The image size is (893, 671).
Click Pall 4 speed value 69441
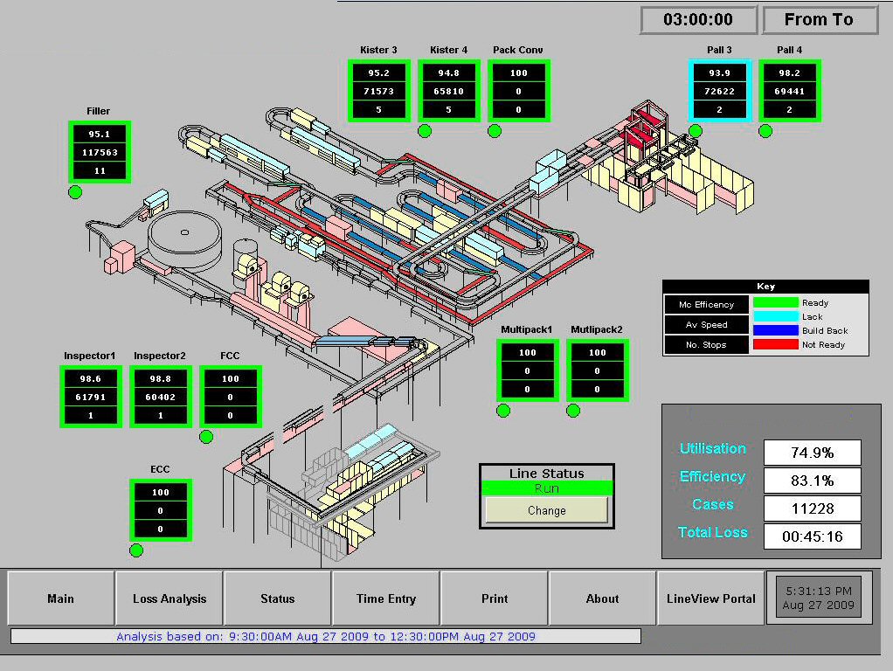790,91
